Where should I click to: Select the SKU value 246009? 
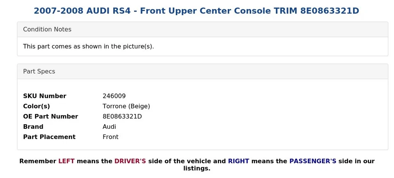click(114, 96)
